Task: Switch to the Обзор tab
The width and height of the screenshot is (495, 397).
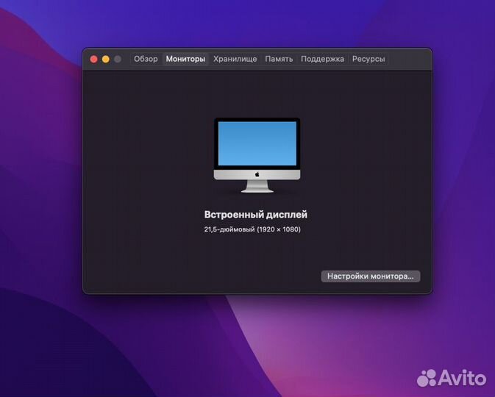Action: tap(146, 59)
